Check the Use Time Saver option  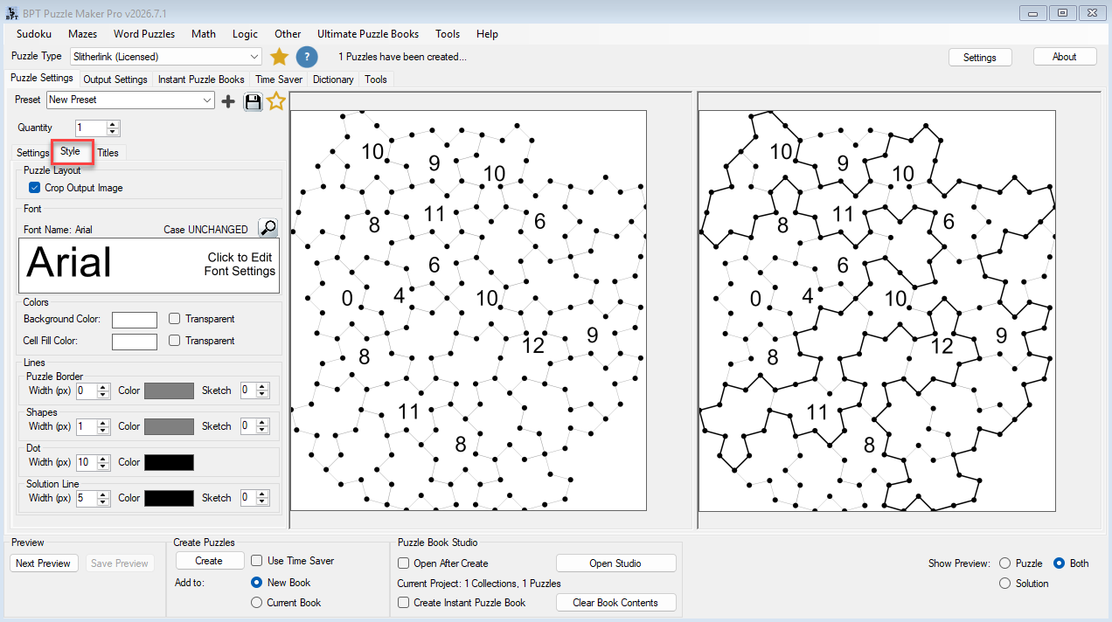tap(257, 561)
